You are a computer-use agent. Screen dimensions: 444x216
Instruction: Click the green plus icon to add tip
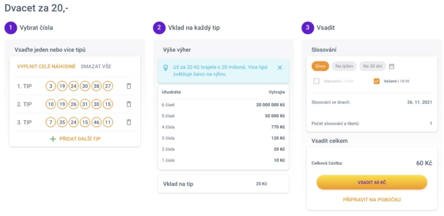coord(53,139)
